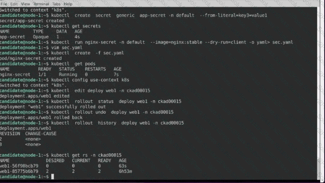The image size is (325, 183).
Task: Open the Terminal menu
Action: point(42,4)
